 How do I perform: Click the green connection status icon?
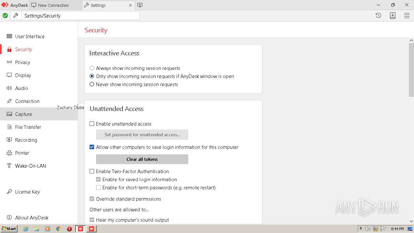(5, 16)
